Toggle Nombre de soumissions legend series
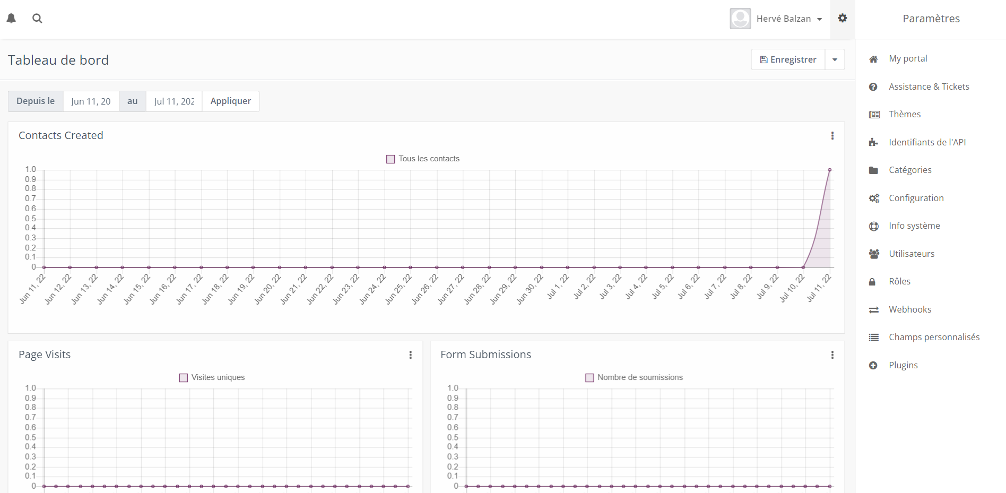The image size is (1006, 493). tap(634, 377)
